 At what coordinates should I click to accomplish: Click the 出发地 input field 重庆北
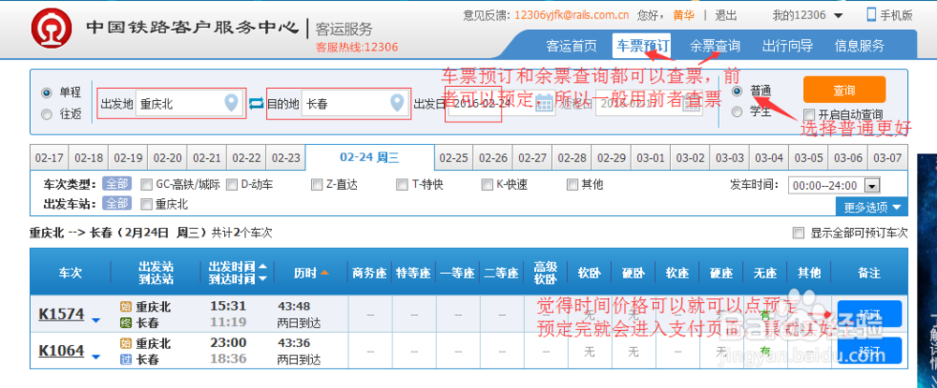pos(189,104)
